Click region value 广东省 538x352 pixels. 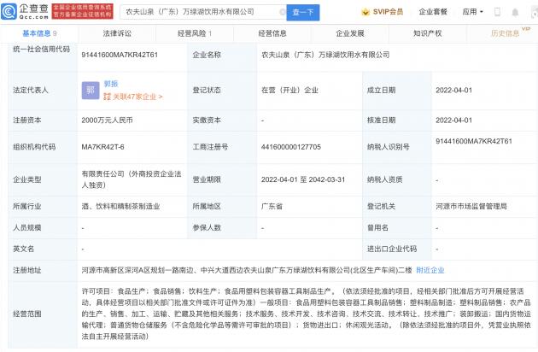[x=272, y=207]
